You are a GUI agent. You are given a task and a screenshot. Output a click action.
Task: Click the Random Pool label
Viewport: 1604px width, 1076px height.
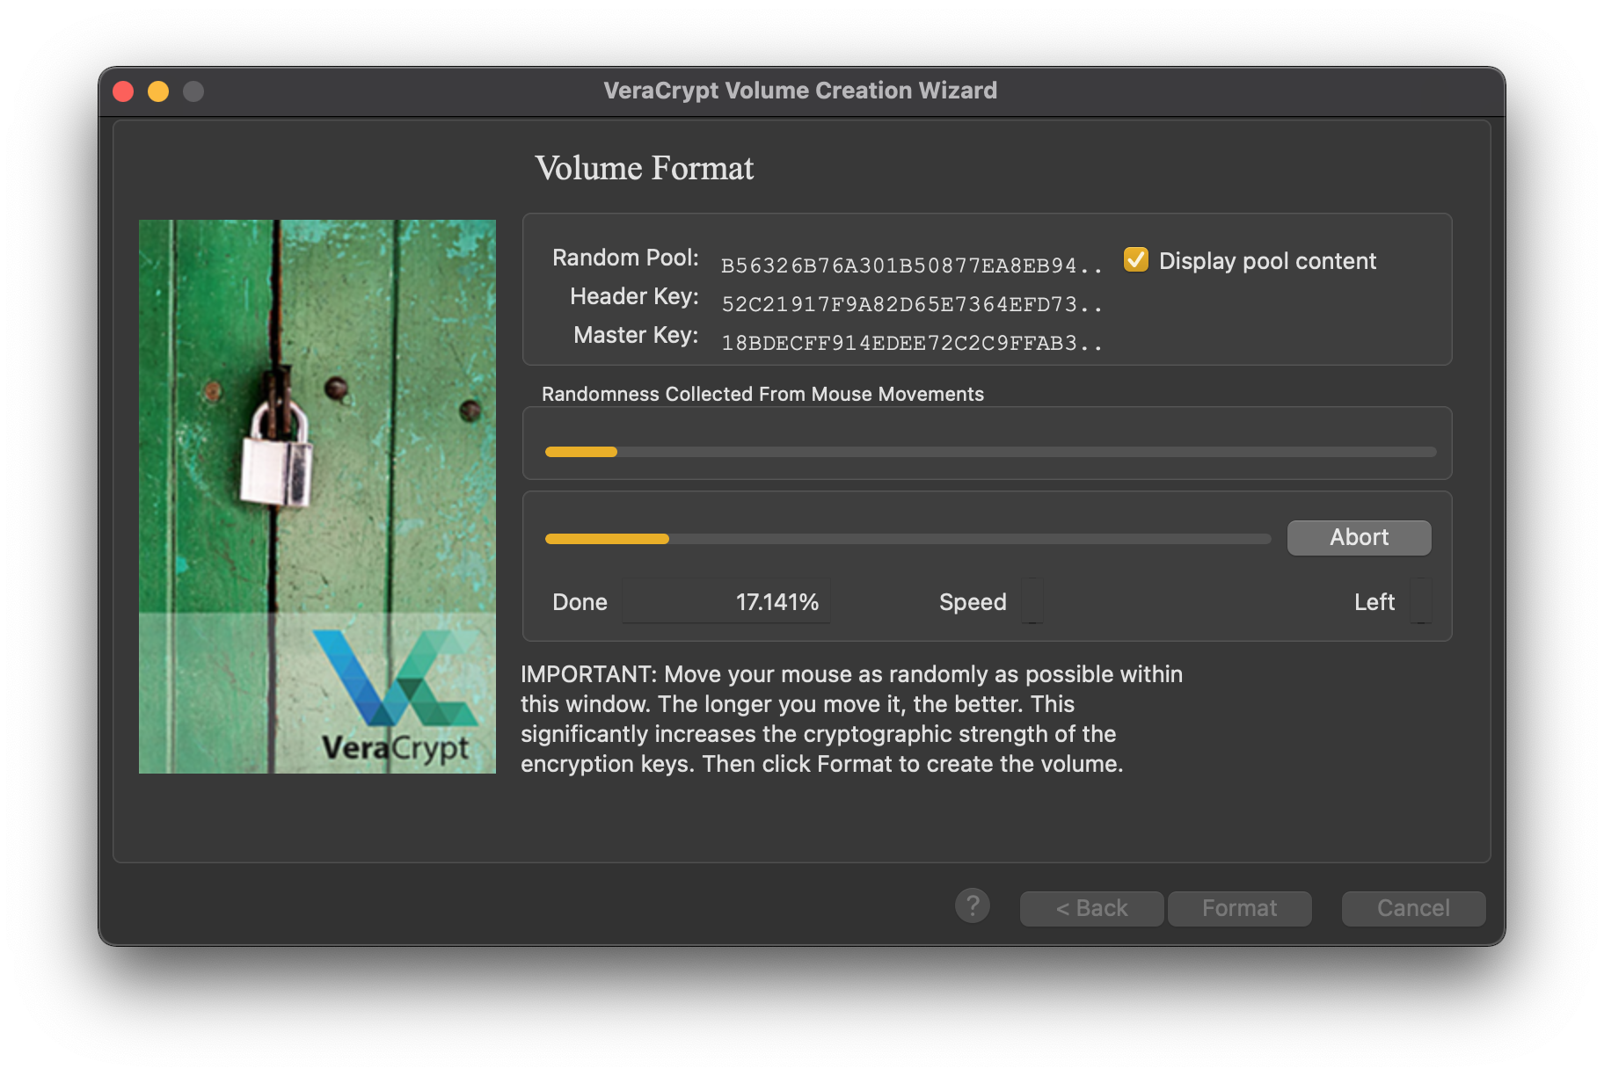point(625,258)
